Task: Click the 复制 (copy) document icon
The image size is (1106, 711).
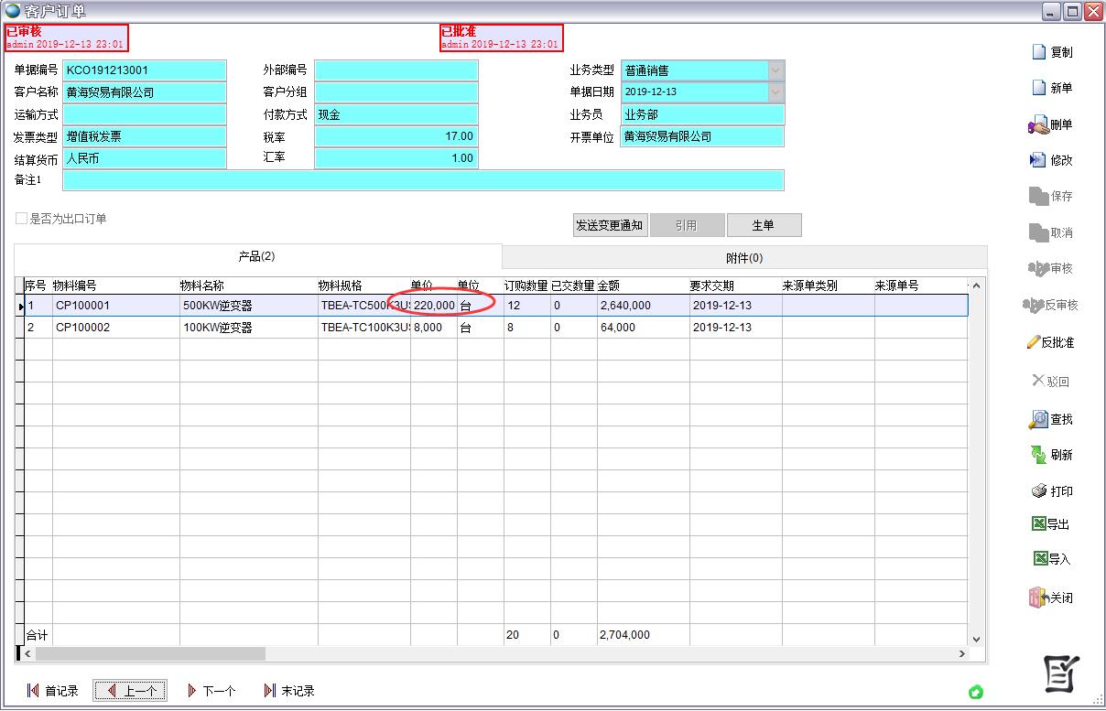Action: coord(1039,52)
